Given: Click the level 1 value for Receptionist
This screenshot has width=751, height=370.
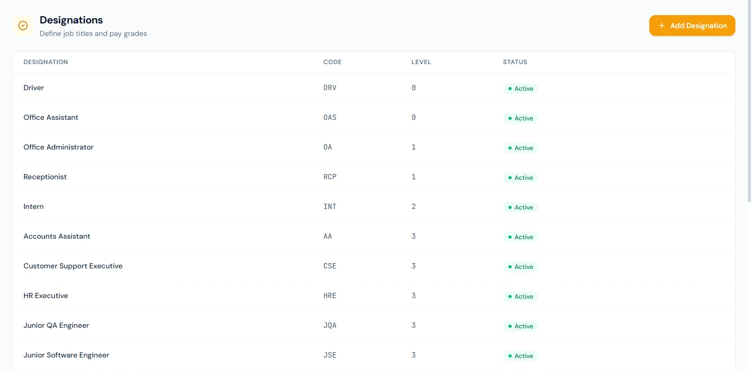Looking at the screenshot, I should click(414, 177).
